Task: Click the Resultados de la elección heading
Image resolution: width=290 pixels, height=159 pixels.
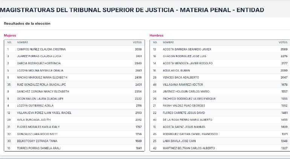Action: tap(27, 23)
